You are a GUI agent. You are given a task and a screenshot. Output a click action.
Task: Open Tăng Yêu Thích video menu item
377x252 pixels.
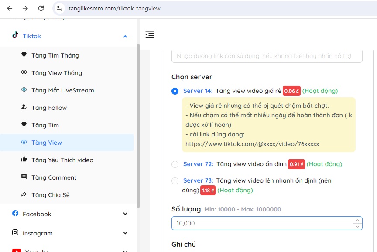(62, 160)
